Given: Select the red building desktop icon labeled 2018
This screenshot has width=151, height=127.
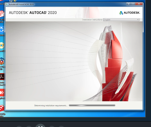Looking at the screenshot, I should coord(2,14).
